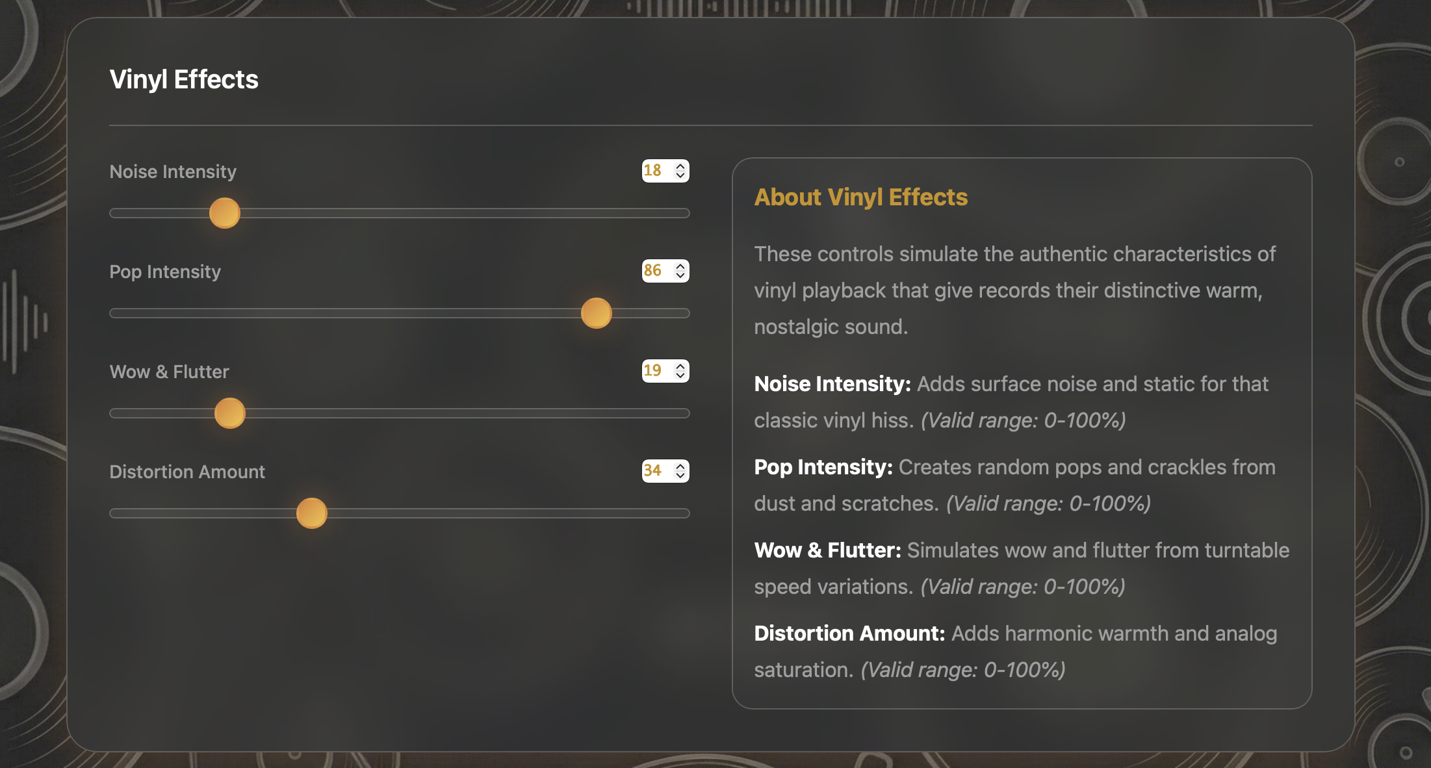
Task: Click the Pop Intensity number field
Action: (655, 271)
